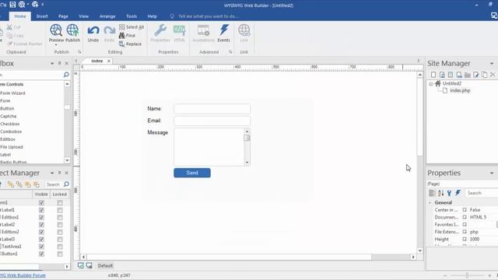This screenshot has width=498, height=280.
Task: Toggle Locked checkbox for Label1
Action: [60, 210]
